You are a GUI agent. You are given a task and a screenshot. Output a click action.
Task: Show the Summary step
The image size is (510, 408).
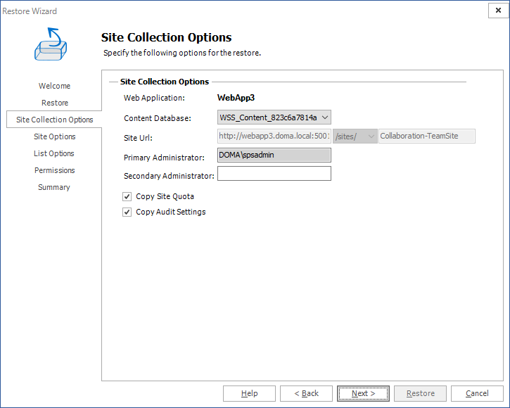point(54,187)
